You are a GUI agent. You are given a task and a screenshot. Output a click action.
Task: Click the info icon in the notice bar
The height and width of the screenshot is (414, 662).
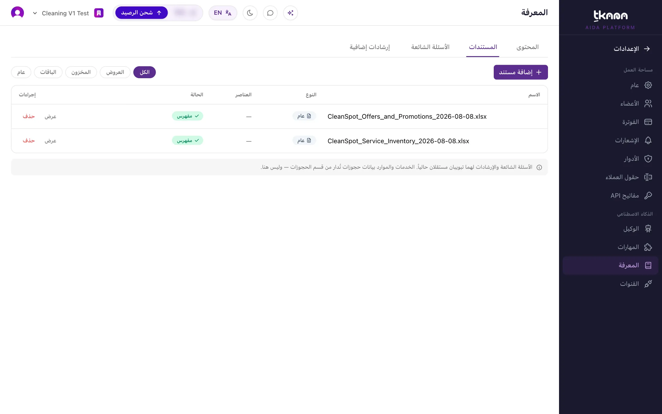coord(539,167)
